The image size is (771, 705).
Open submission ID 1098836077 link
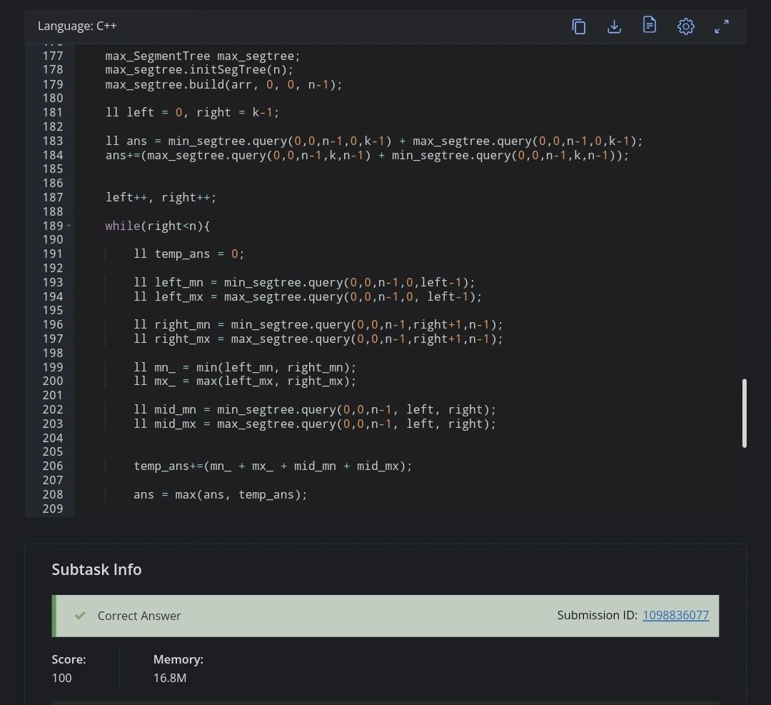tap(675, 615)
